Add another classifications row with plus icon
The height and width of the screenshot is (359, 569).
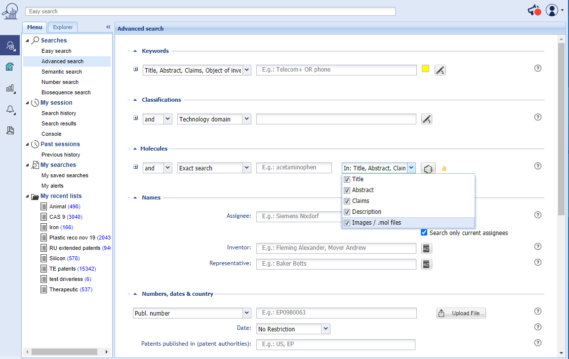(136, 118)
